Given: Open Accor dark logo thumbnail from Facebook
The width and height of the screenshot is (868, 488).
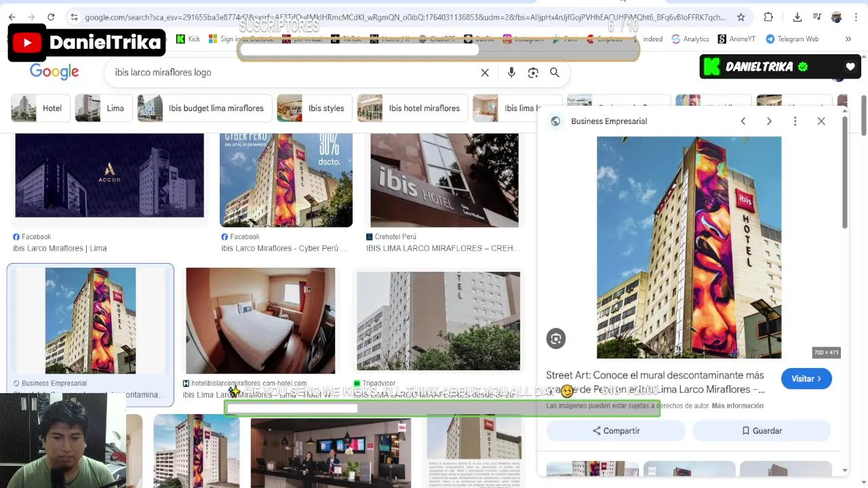Looking at the screenshot, I should tap(109, 176).
